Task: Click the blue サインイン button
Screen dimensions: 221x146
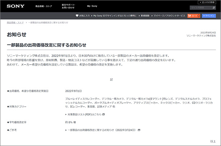Action: pos(209,16)
